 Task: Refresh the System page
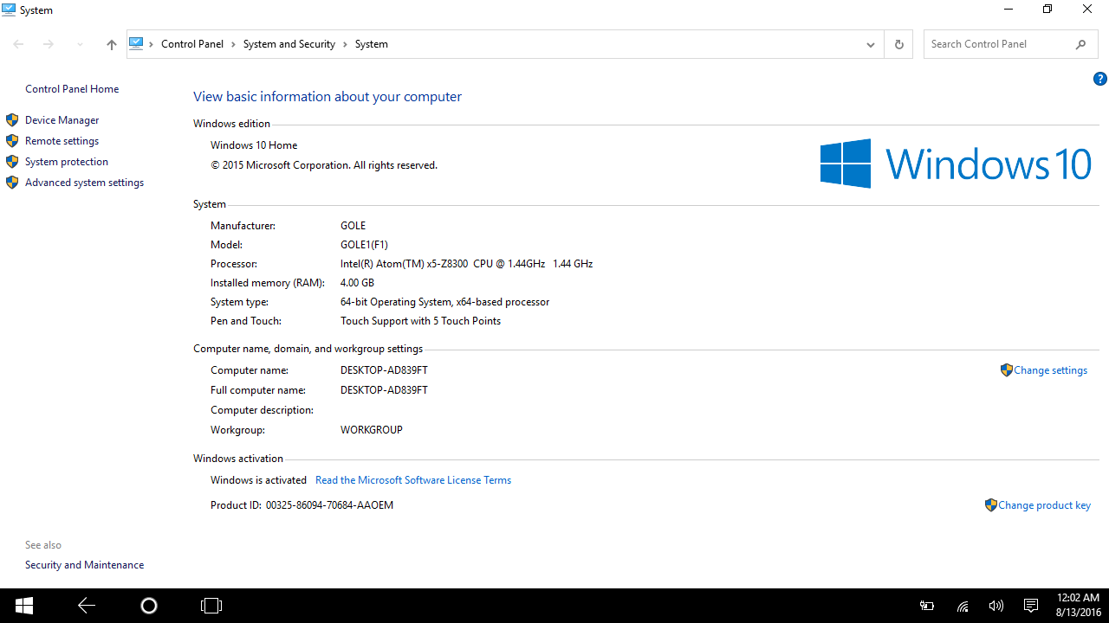point(898,44)
